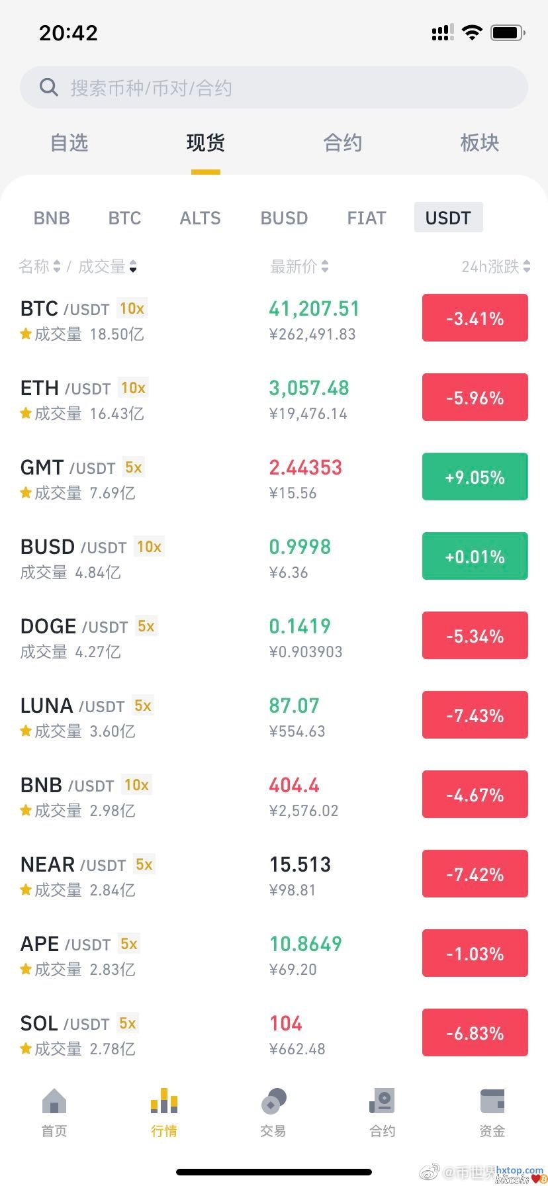Unfavorite SOL/USDT using its star

26,1048
